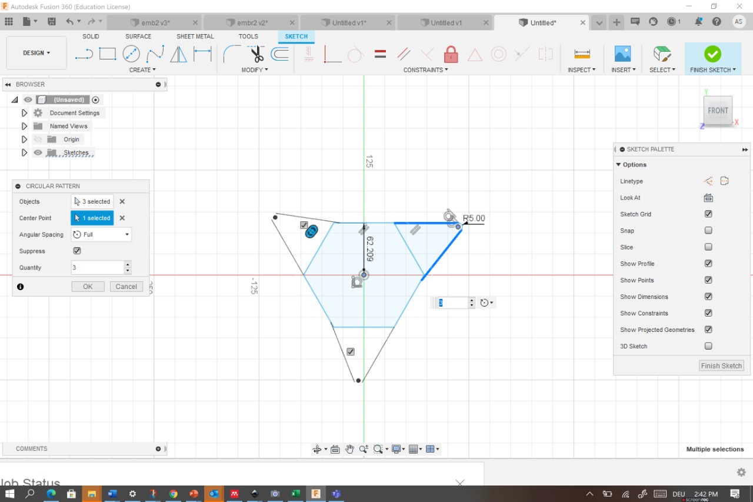Expand the INSPECT menu dropdown

click(x=582, y=70)
